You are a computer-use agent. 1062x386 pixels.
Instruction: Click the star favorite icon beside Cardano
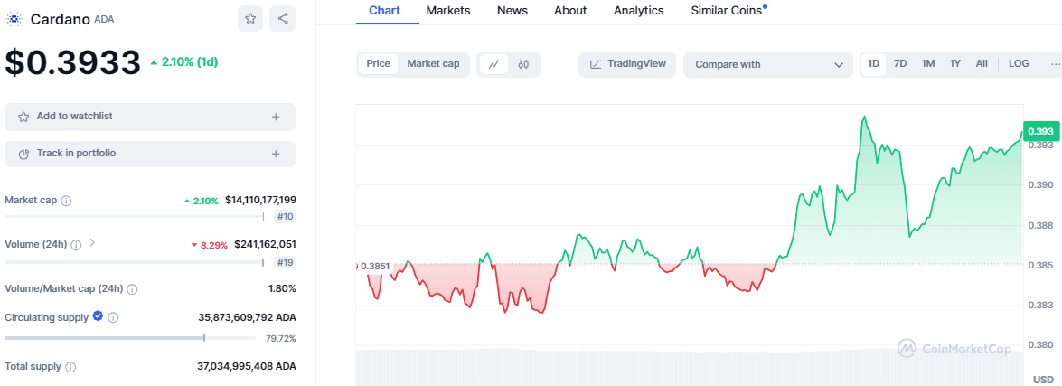pyautogui.click(x=250, y=19)
